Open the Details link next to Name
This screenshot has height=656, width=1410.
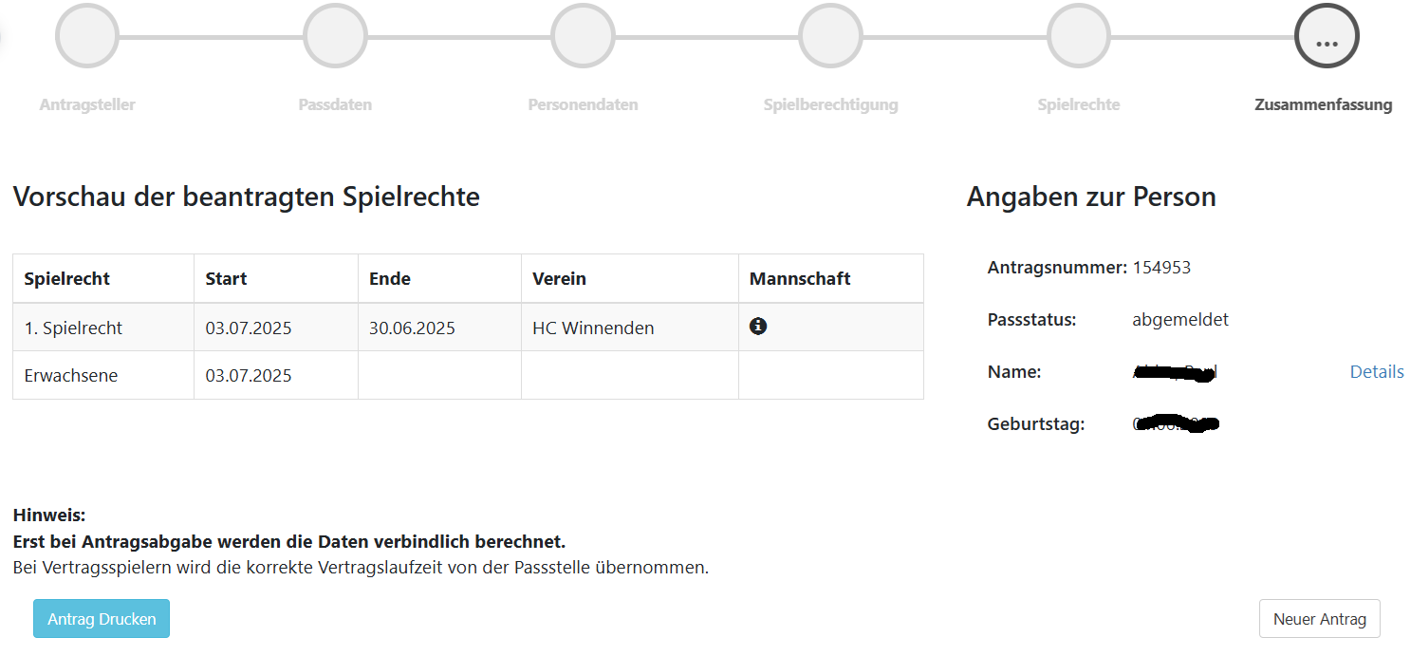[x=1376, y=372]
